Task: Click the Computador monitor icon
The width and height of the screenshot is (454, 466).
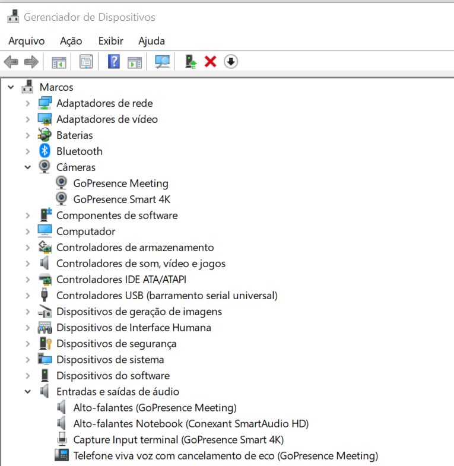Action: [45, 231]
